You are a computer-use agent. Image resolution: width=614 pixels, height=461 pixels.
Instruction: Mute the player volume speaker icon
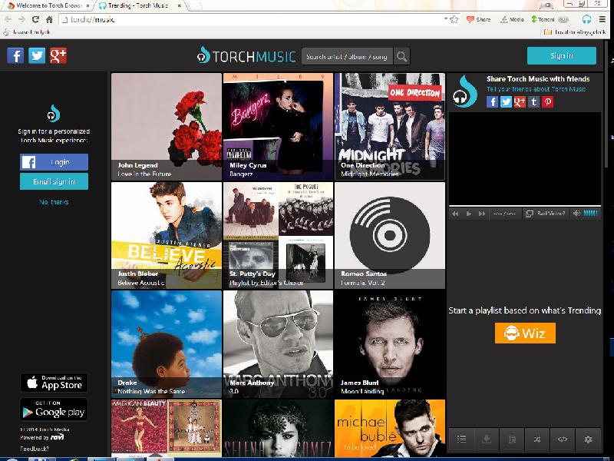pyautogui.click(x=576, y=214)
